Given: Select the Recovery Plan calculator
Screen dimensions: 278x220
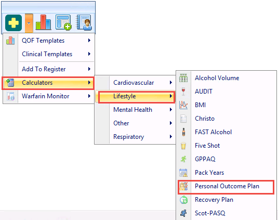Looking at the screenshot, I should (x=227, y=200).
